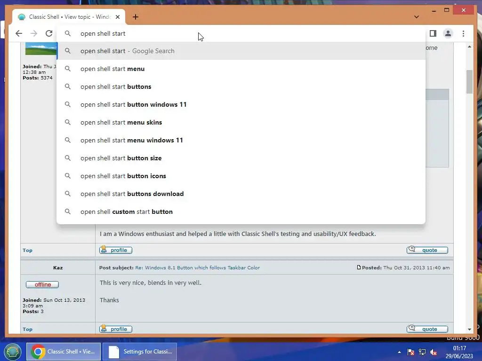
Task: Show hidden system tray icons
Action: pyautogui.click(x=399, y=352)
